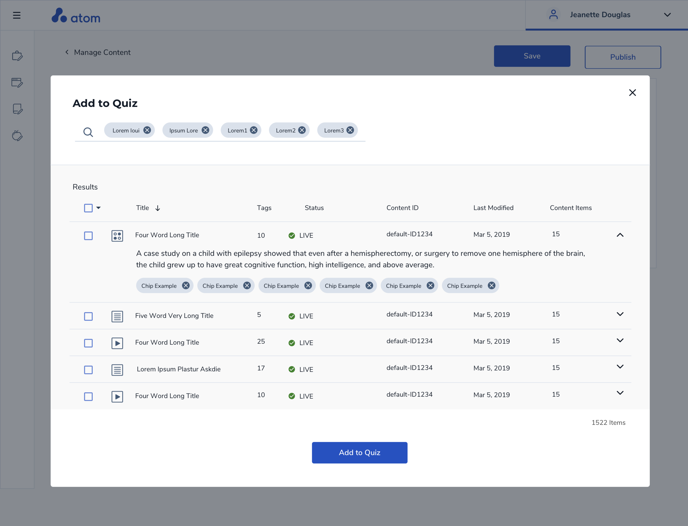Click the video icon in the 25 tags row
Image resolution: width=688 pixels, height=526 pixels.
coord(117,343)
